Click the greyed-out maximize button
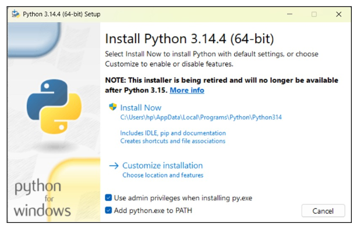This screenshot has width=357, height=234. point(314,15)
